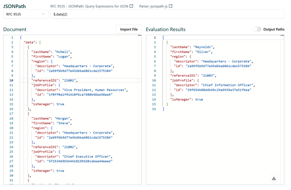The width and height of the screenshot is (291, 190).
Task: Click the Document panel heading
Action: point(15,29)
